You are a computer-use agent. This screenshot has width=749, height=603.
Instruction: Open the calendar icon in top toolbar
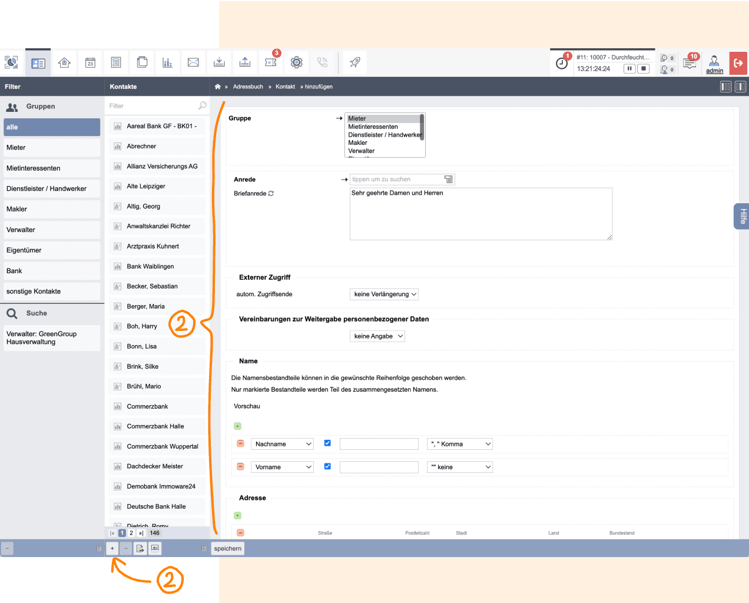[x=91, y=62]
